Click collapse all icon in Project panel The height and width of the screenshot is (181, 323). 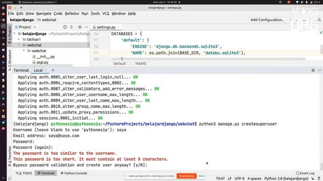point(72,27)
